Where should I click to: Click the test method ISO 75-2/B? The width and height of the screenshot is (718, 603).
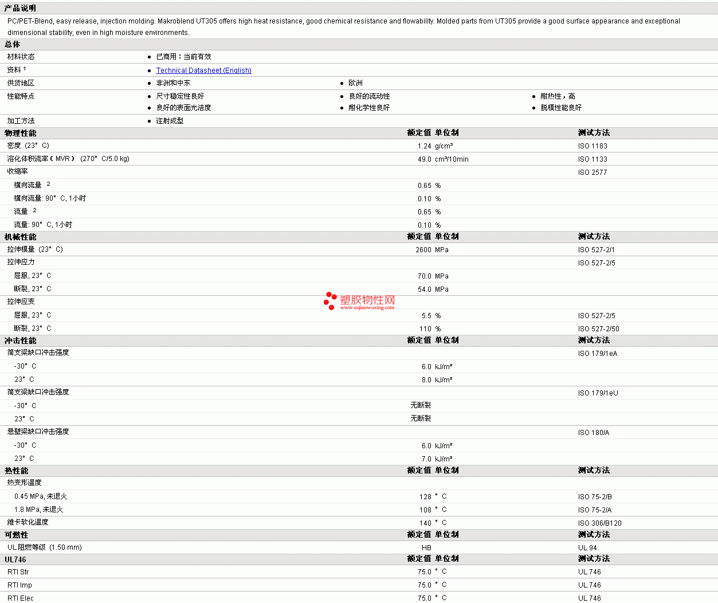pos(595,497)
